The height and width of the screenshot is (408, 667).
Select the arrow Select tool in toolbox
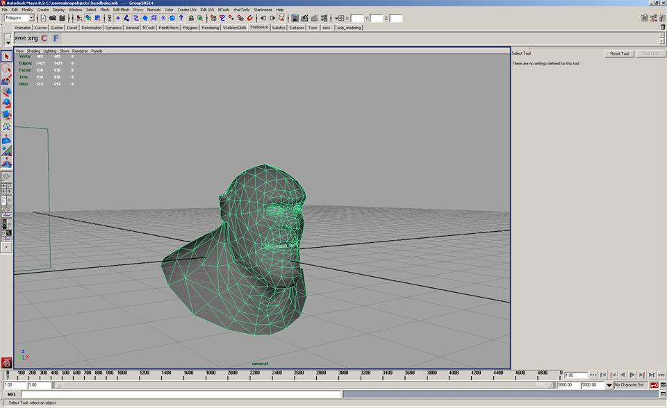click(x=6, y=56)
